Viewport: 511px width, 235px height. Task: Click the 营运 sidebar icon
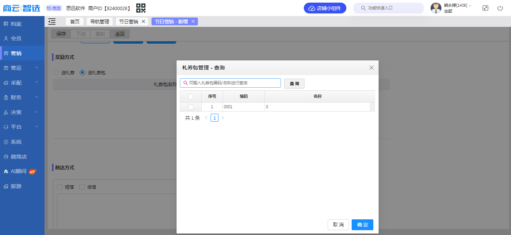6,68
